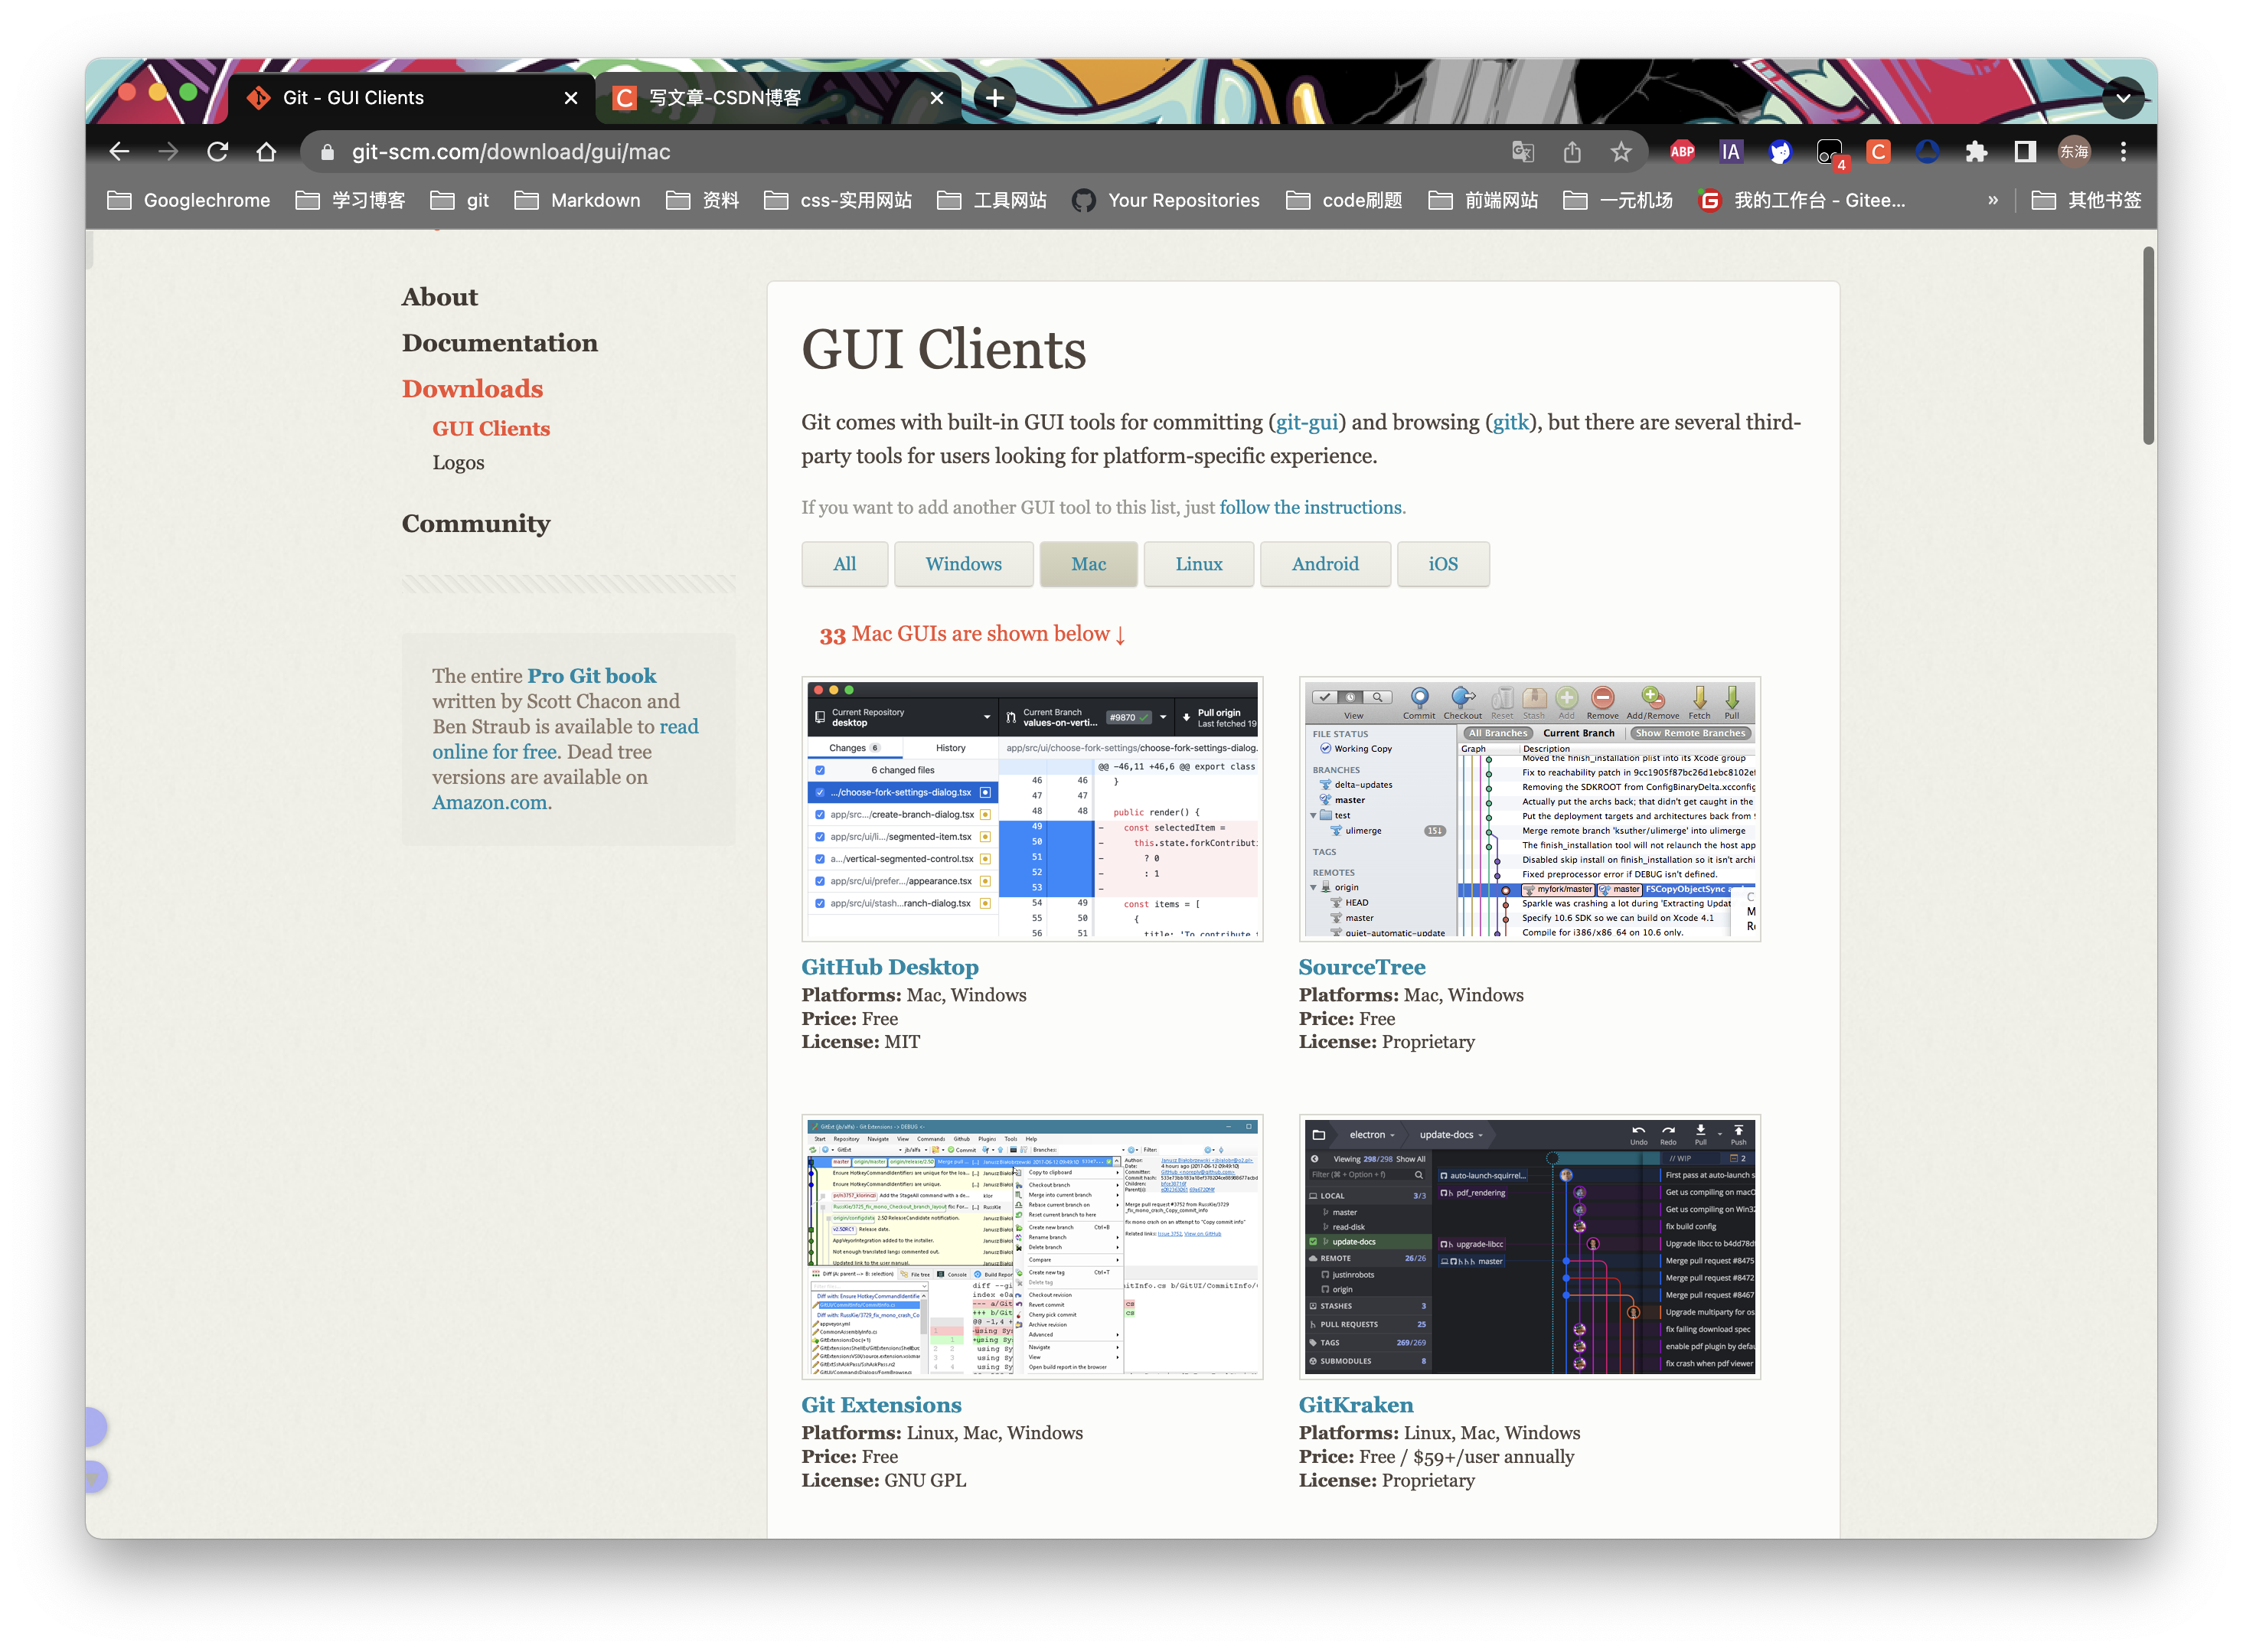2243x1652 pixels.
Task: Open the Amazon.com link
Action: [489, 802]
